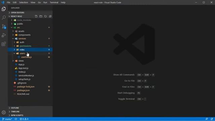Viewport: 215px width, 121px height.
Task: Expand the Timeline section
Action: (x=30, y=112)
